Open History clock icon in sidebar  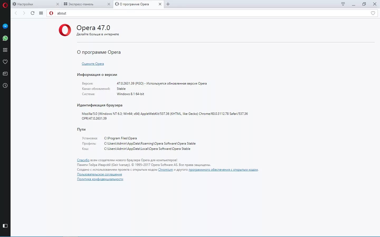5,85
